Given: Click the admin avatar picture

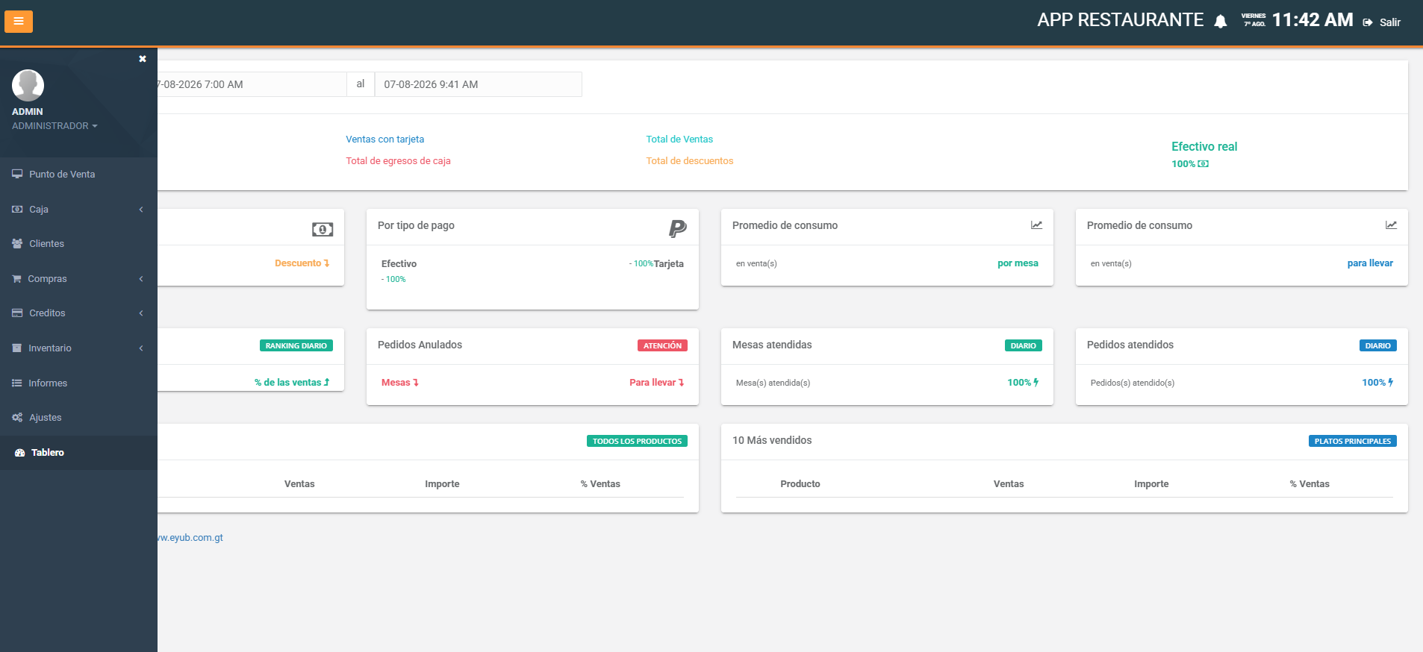Looking at the screenshot, I should tap(28, 85).
